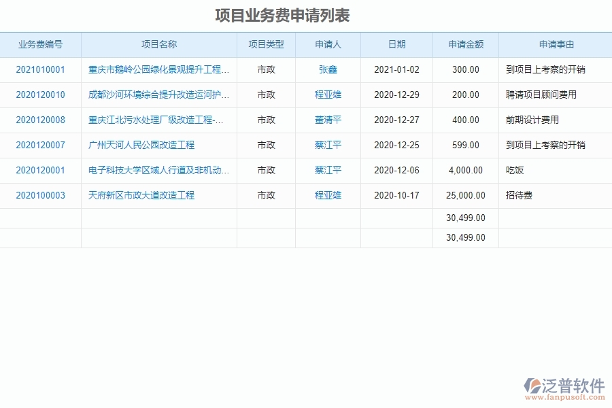
Task: View applicant 程亚雄 details
Action: pos(328,95)
